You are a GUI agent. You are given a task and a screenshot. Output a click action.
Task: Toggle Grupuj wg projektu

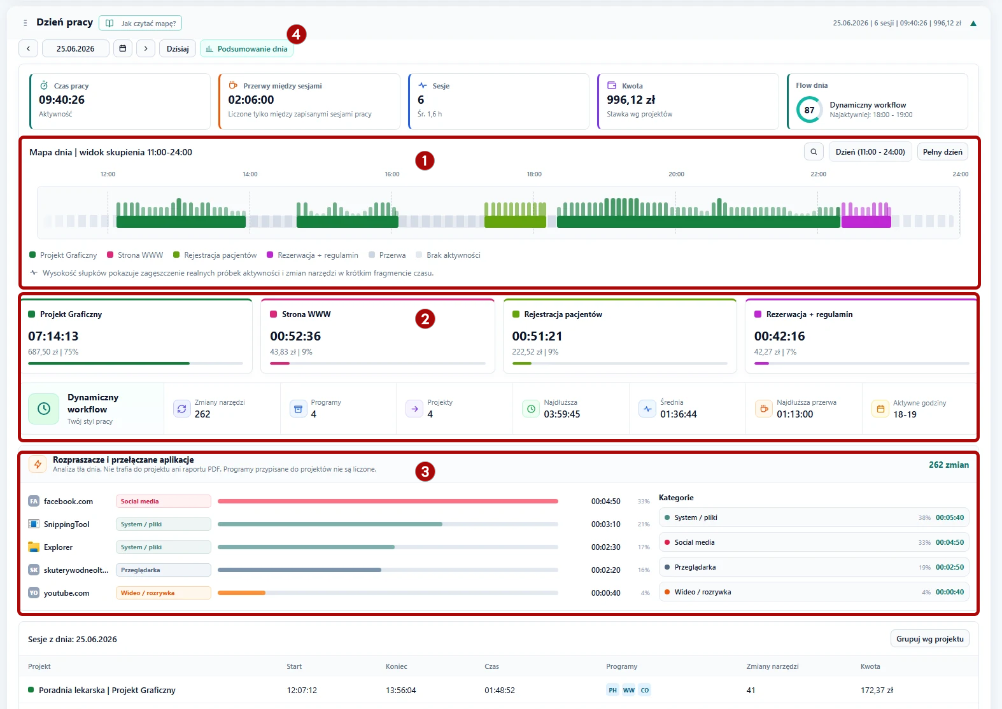[930, 639]
